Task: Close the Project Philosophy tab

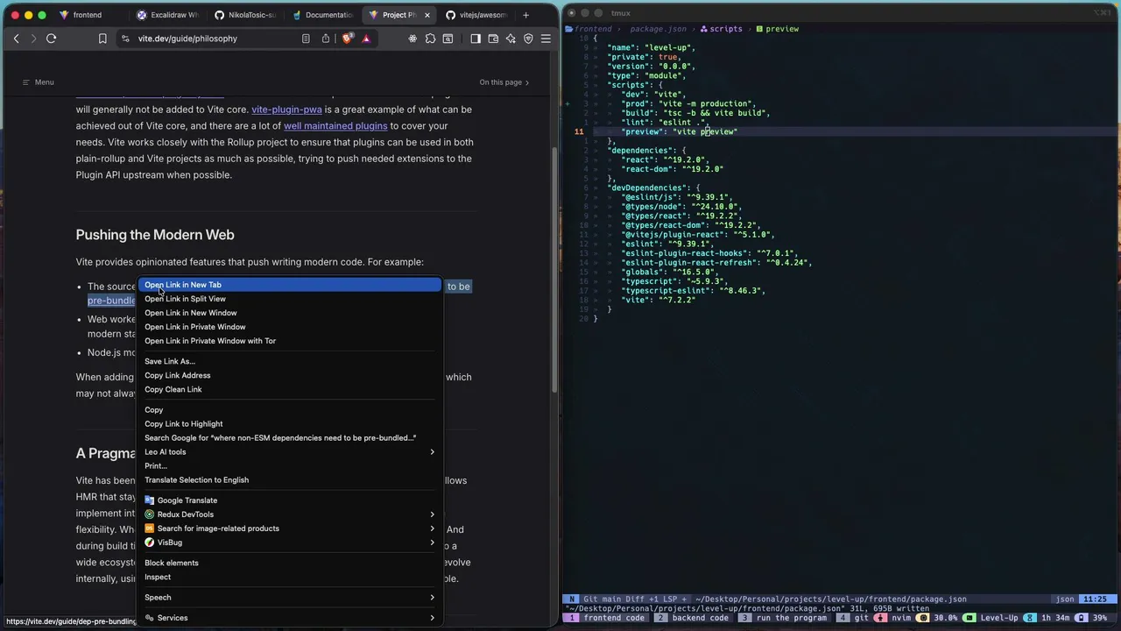Action: pos(427,15)
